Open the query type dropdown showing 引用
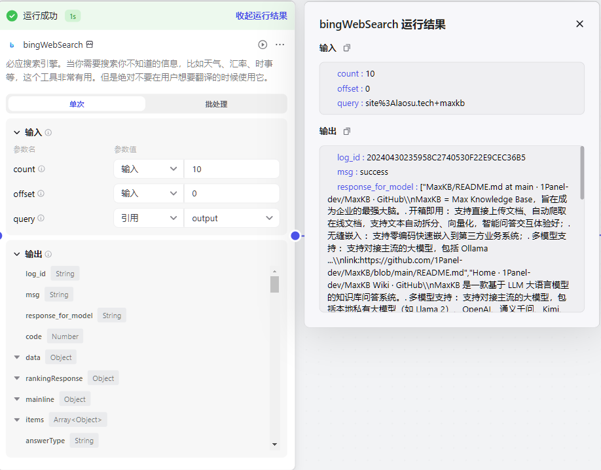Screen dimensions: 601x470 [x=149, y=218]
